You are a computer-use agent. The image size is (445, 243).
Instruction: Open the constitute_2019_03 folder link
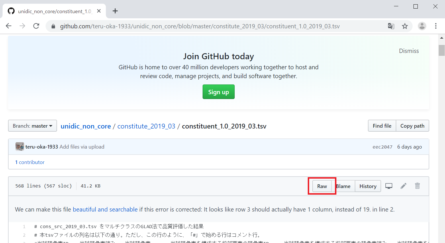click(x=146, y=126)
